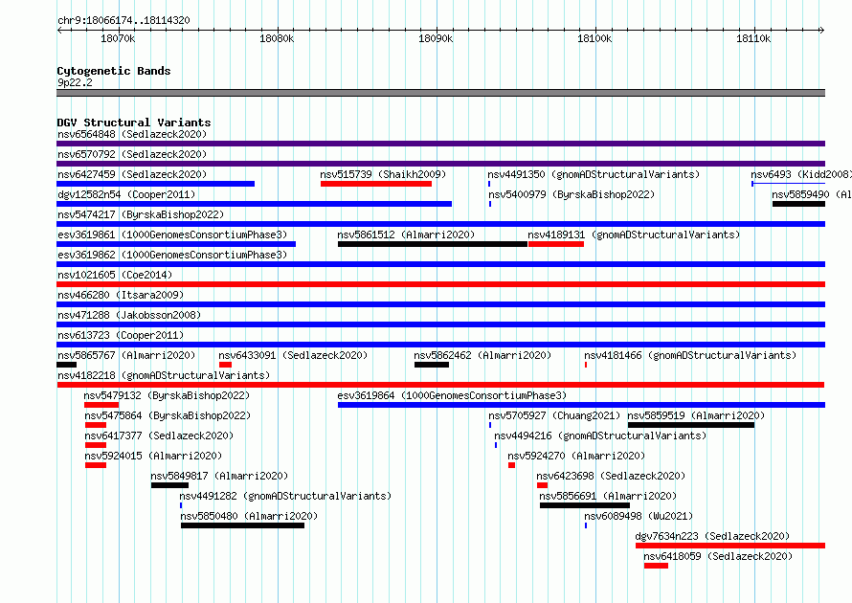This screenshot has width=852, height=603.
Task: Open esv3619864 (1000GenomesConsortiumPhase3) label
Action: point(452,395)
